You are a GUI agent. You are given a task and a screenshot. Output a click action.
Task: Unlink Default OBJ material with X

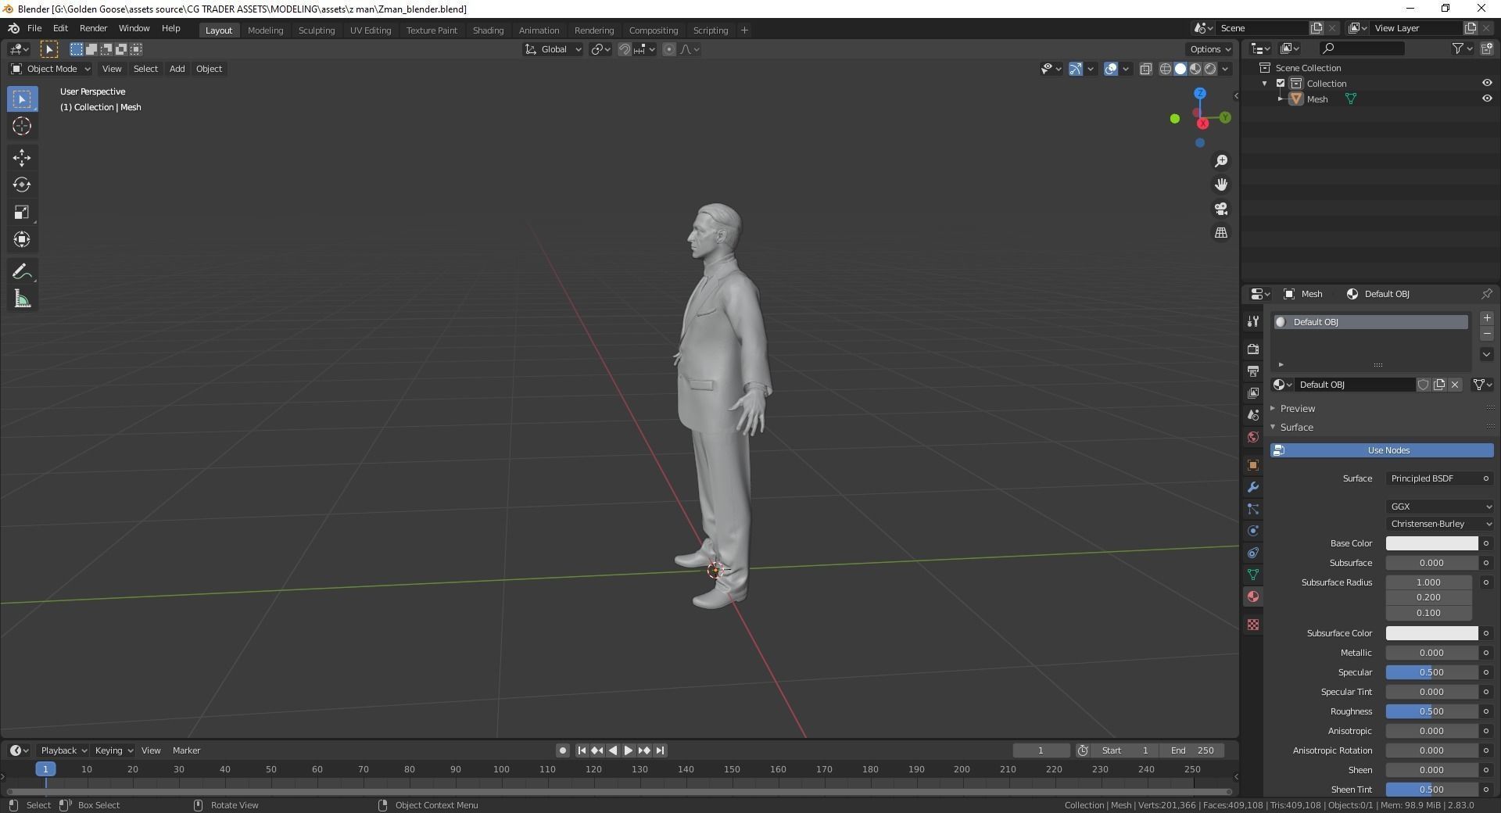pos(1455,385)
